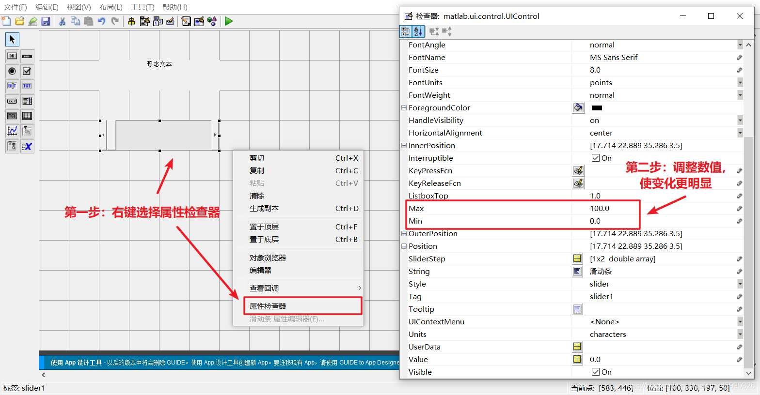
Task: Expand the Position property row
Action: pyautogui.click(x=404, y=246)
